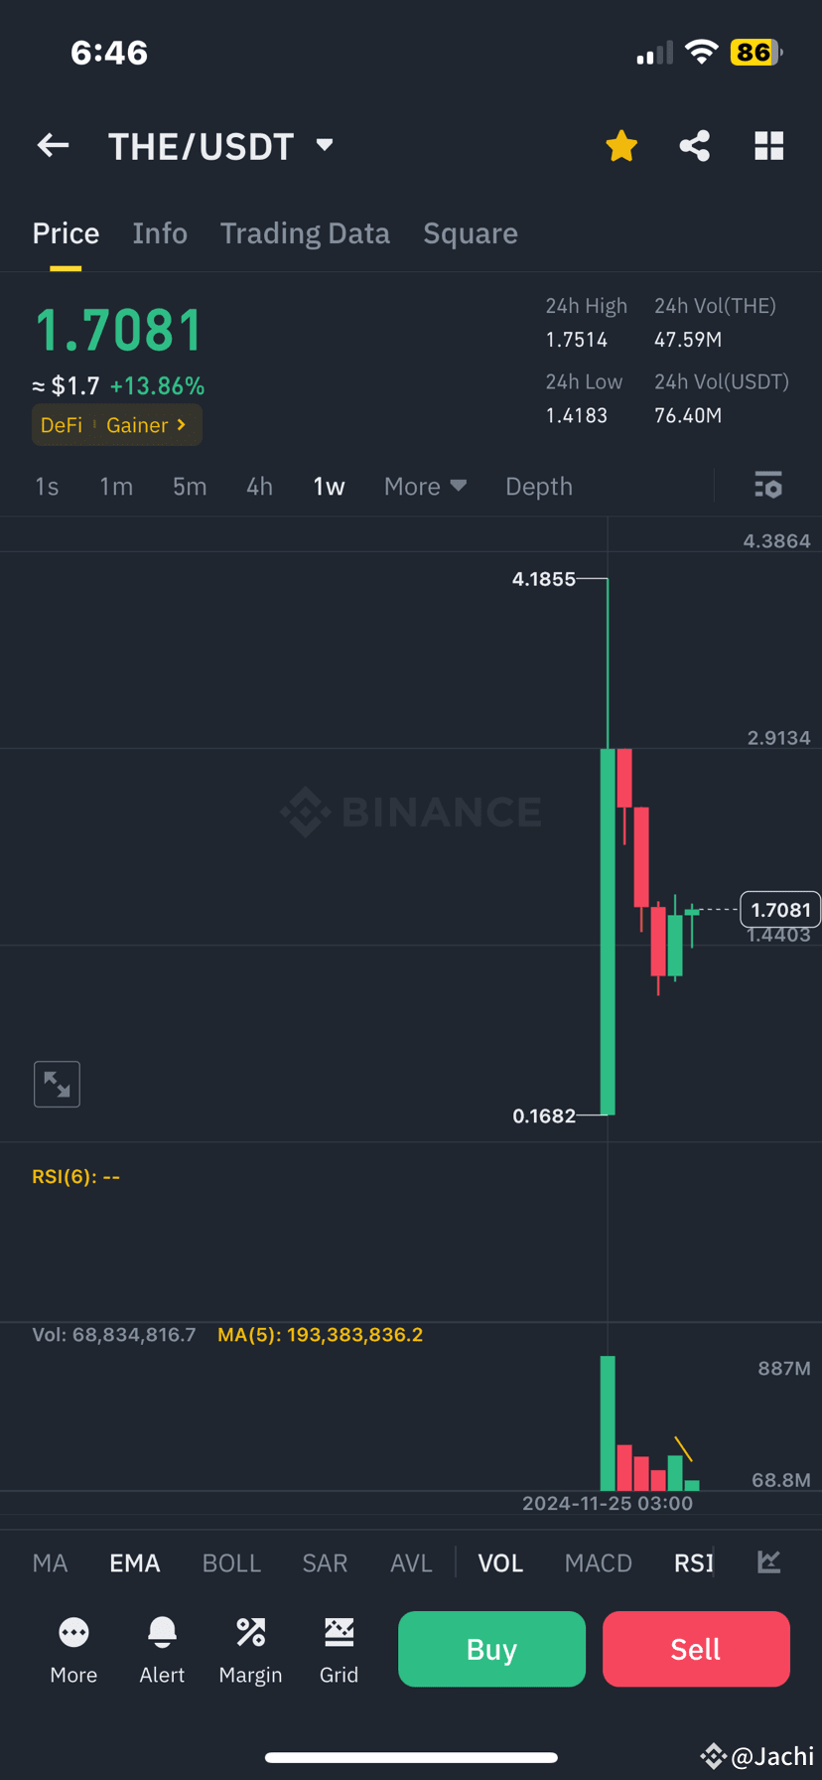Screen dimensions: 822x1780
Task: Select the Info tab
Action: click(x=160, y=232)
